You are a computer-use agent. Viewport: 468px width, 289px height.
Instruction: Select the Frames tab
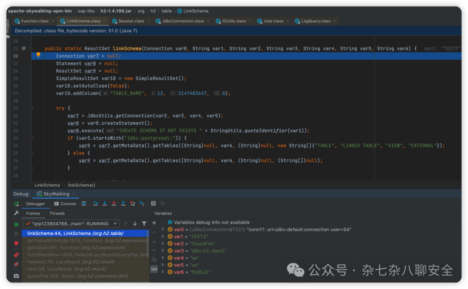click(x=33, y=213)
